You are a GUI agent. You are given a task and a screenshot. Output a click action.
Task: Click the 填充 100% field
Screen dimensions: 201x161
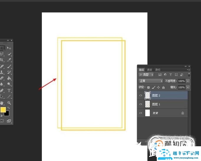point(182,88)
